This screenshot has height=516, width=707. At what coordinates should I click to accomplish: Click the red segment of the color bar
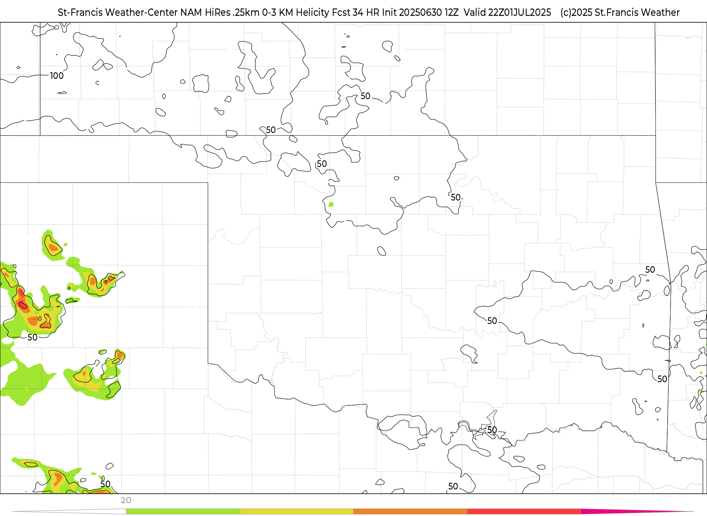524,511
